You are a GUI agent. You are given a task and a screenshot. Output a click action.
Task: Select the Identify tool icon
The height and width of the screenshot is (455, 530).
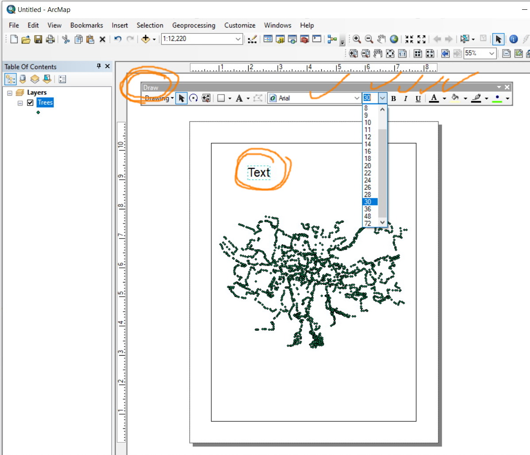[x=513, y=39]
